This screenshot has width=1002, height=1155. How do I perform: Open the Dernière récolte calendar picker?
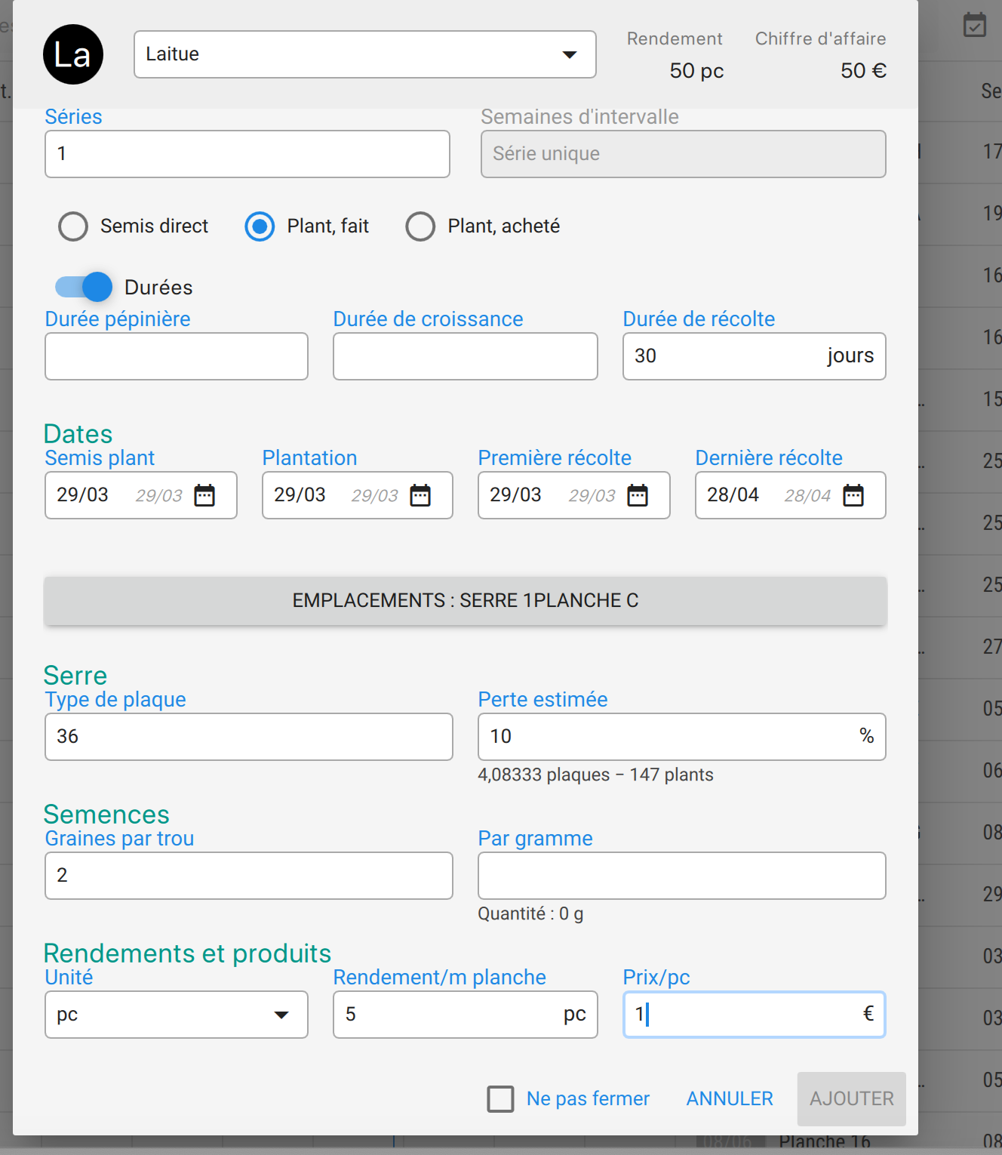point(853,496)
